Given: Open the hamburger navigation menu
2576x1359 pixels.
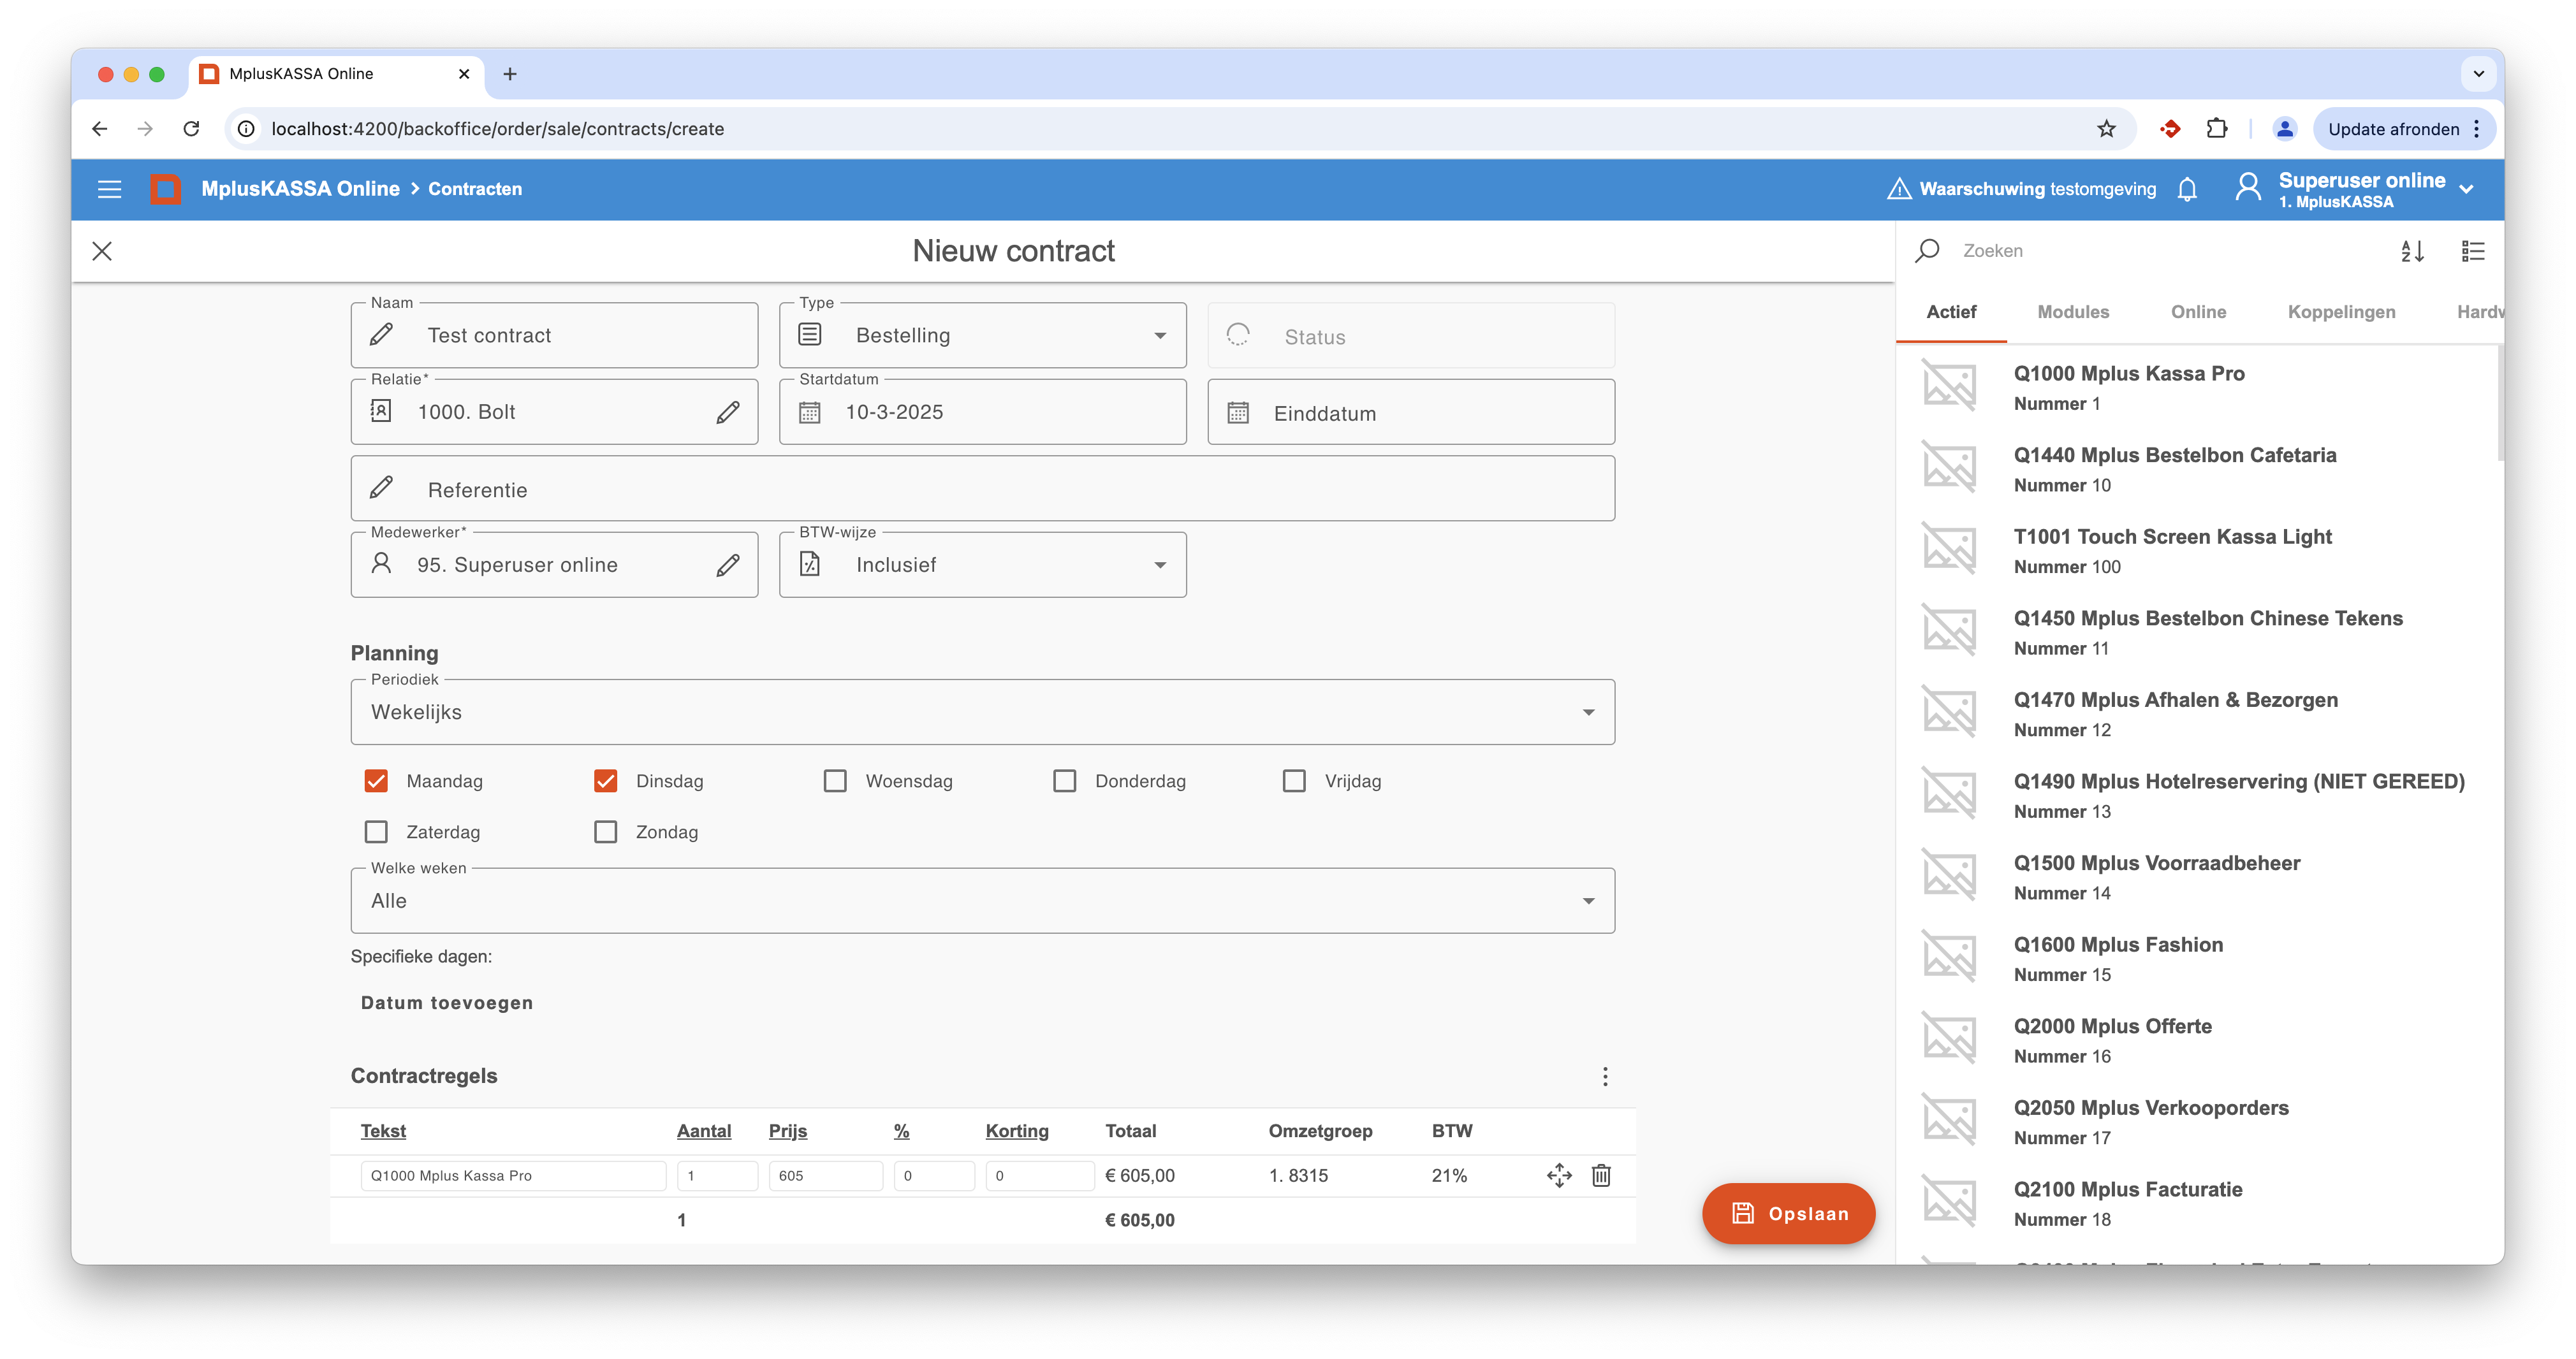Looking at the screenshot, I should pyautogui.click(x=109, y=189).
